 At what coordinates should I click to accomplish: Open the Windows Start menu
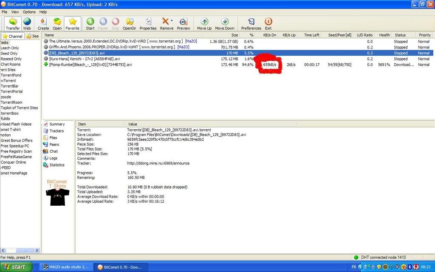pyautogui.click(x=16, y=267)
